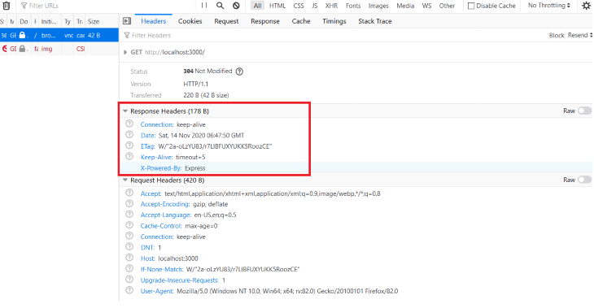Open help icon for Accept-Encoding header
The height and width of the screenshot is (308, 594).
129,203
